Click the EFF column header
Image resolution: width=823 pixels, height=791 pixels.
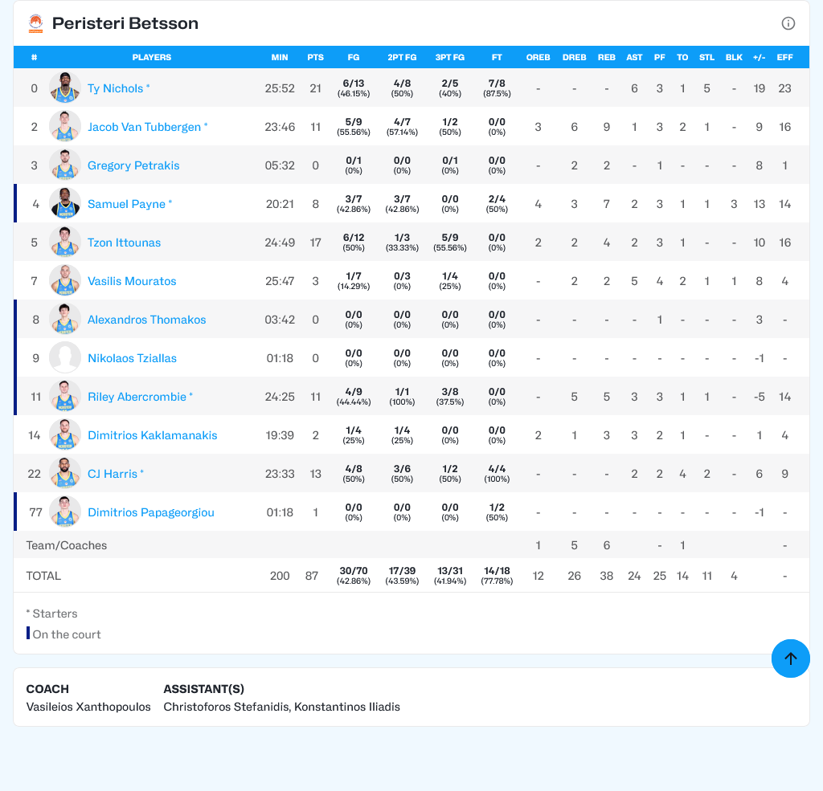pos(784,57)
